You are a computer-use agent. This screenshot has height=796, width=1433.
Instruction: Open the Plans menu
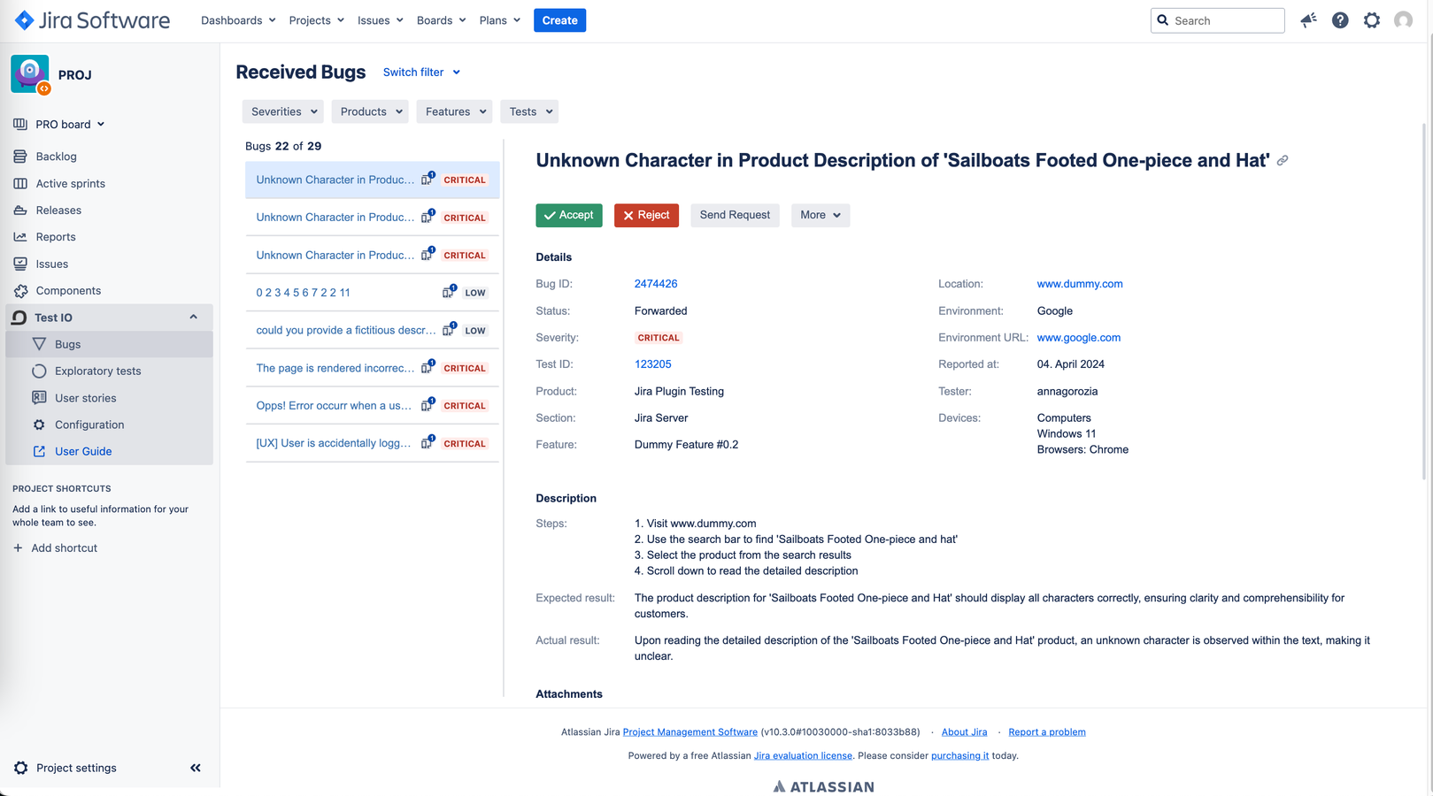[x=499, y=20]
